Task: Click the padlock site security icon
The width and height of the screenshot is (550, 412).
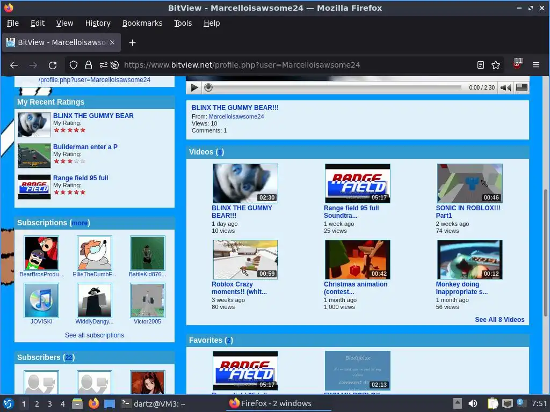Action: pyautogui.click(x=89, y=65)
